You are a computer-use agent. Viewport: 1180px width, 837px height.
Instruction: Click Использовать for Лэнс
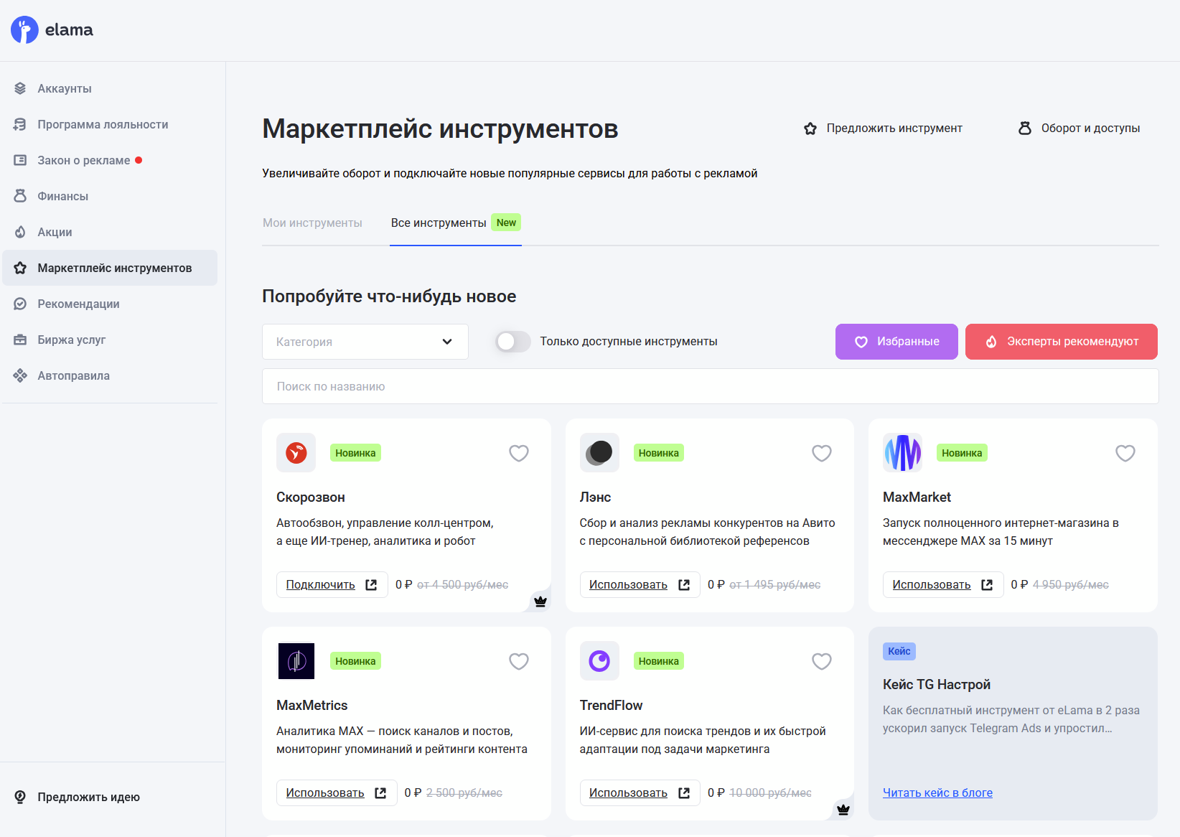(640, 585)
